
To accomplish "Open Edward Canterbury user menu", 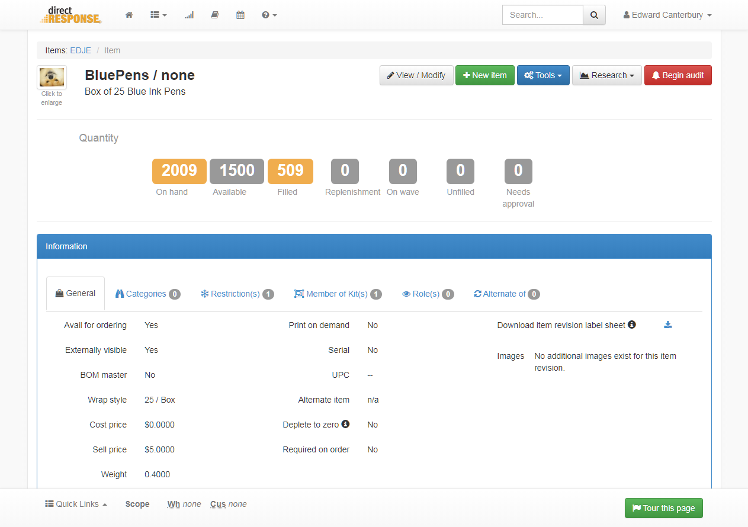I will coord(667,15).
